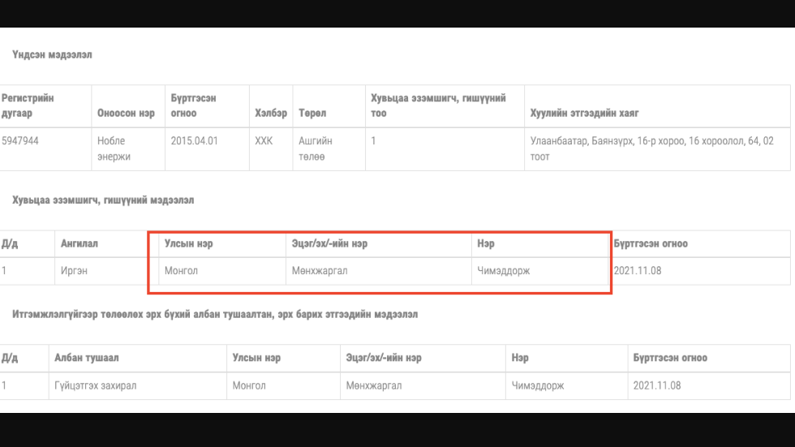This screenshot has width=795, height=447.
Task: Click the registration number 5947944 cell
Action: point(20,140)
